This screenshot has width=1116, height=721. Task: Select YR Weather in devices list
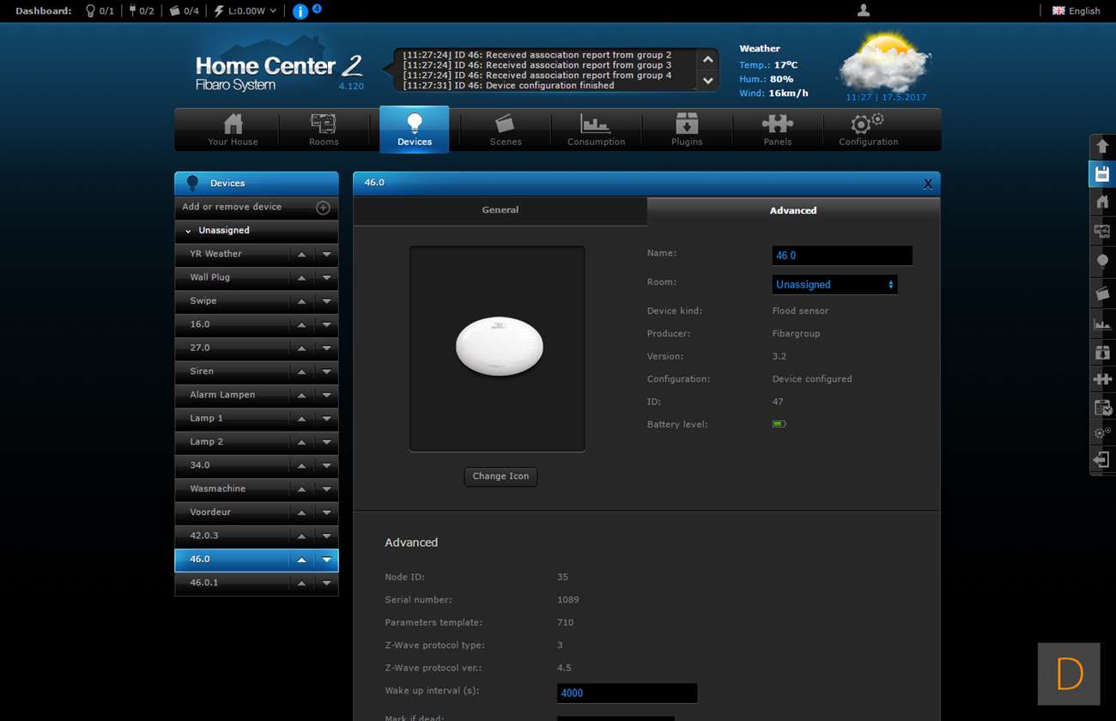coord(215,254)
